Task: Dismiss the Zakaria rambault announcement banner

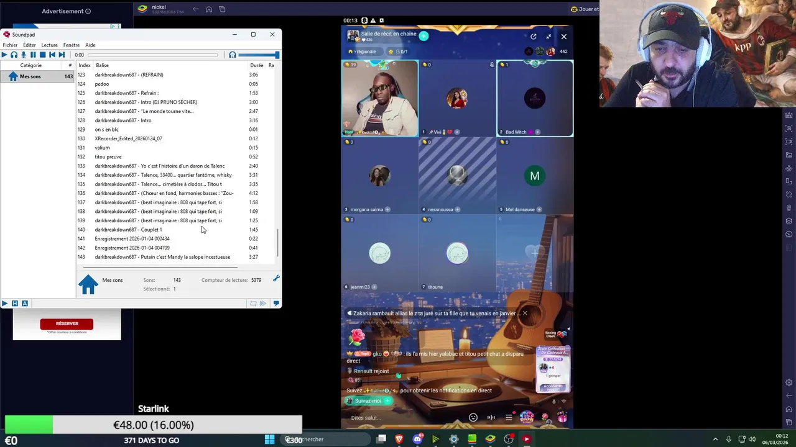Action: [x=525, y=313]
